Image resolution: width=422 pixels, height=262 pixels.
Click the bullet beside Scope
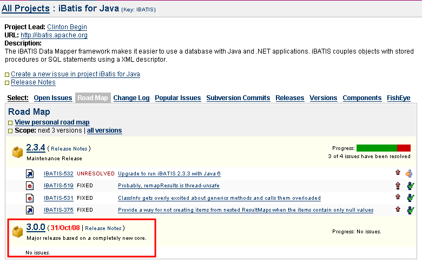click(10, 131)
